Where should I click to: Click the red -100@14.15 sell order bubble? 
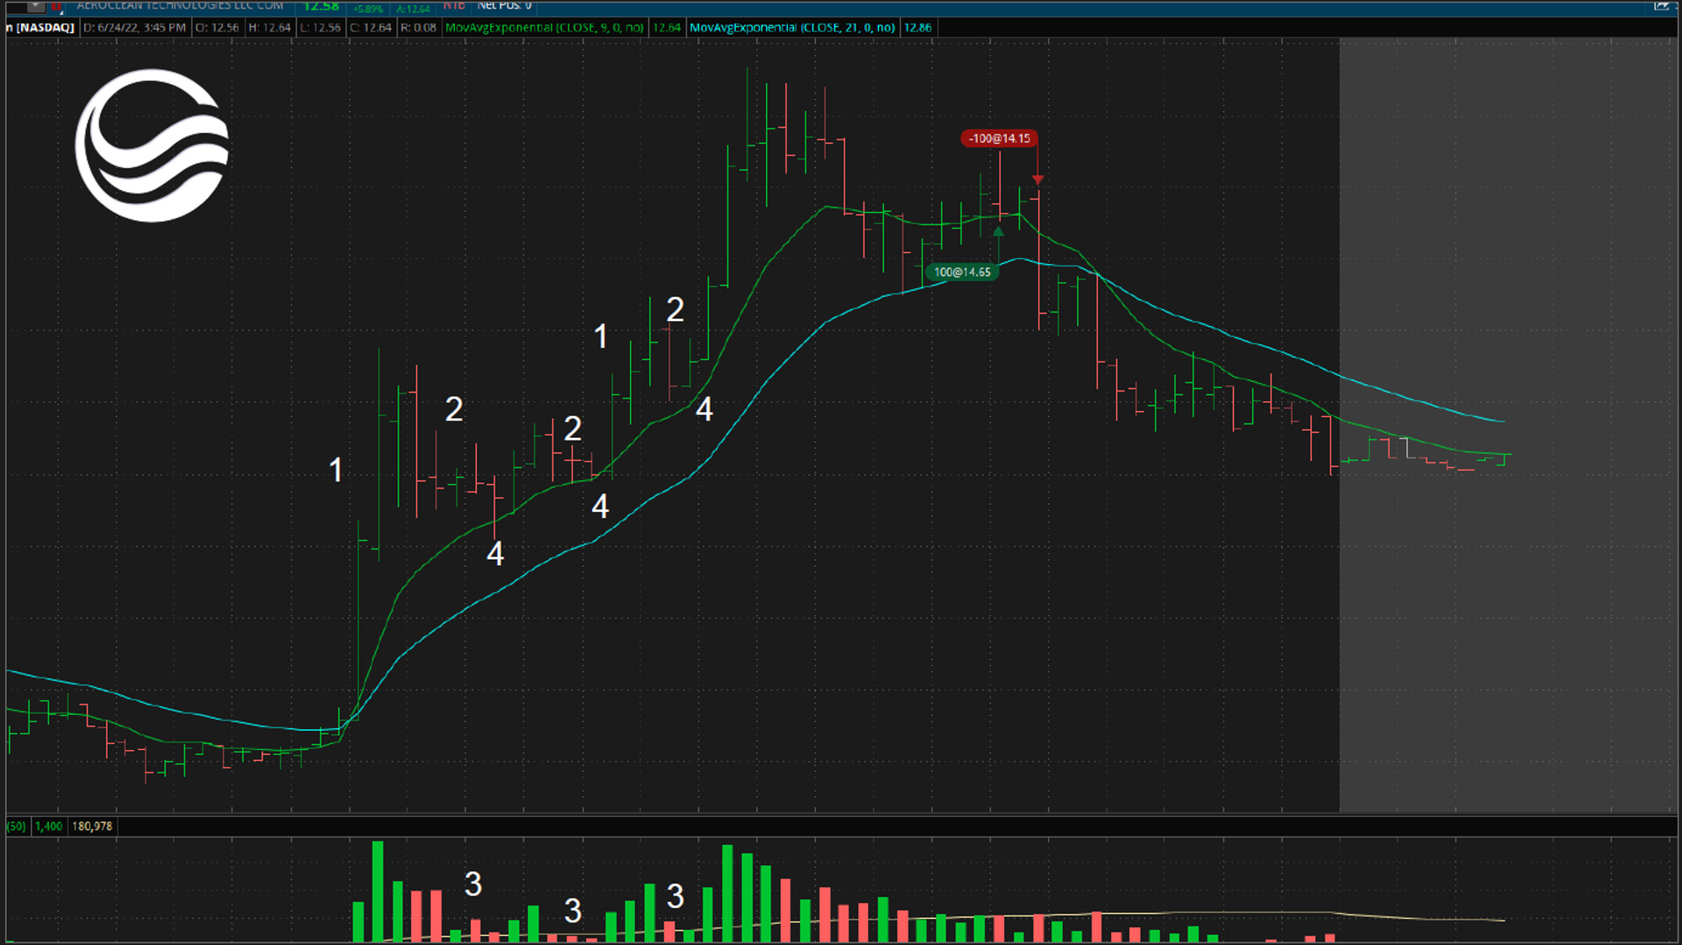[998, 139]
